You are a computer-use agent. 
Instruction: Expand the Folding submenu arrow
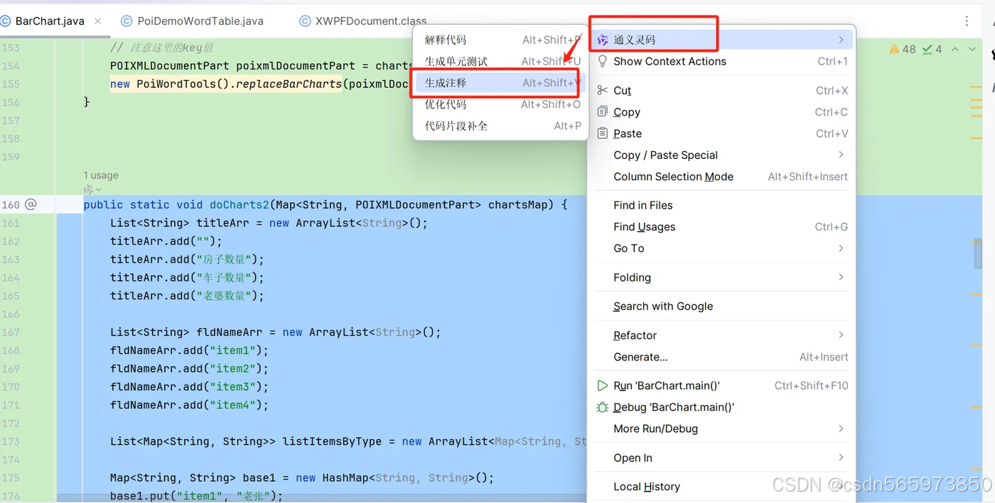(x=841, y=277)
